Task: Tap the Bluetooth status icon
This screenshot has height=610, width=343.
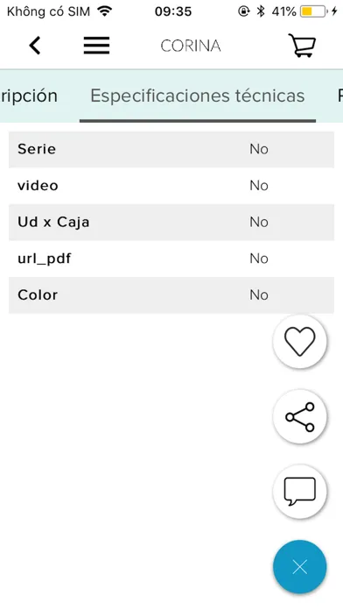Action: coord(261,11)
